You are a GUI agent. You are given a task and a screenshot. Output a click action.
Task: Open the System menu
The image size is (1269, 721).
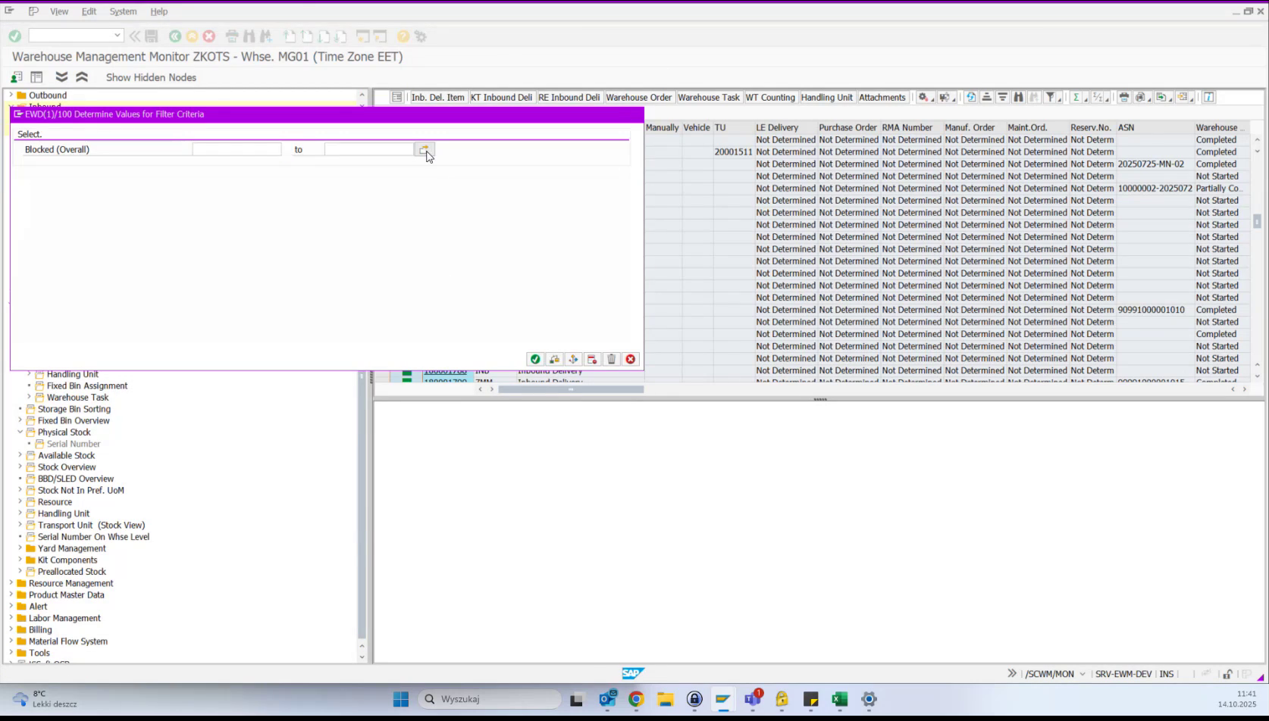click(x=123, y=11)
